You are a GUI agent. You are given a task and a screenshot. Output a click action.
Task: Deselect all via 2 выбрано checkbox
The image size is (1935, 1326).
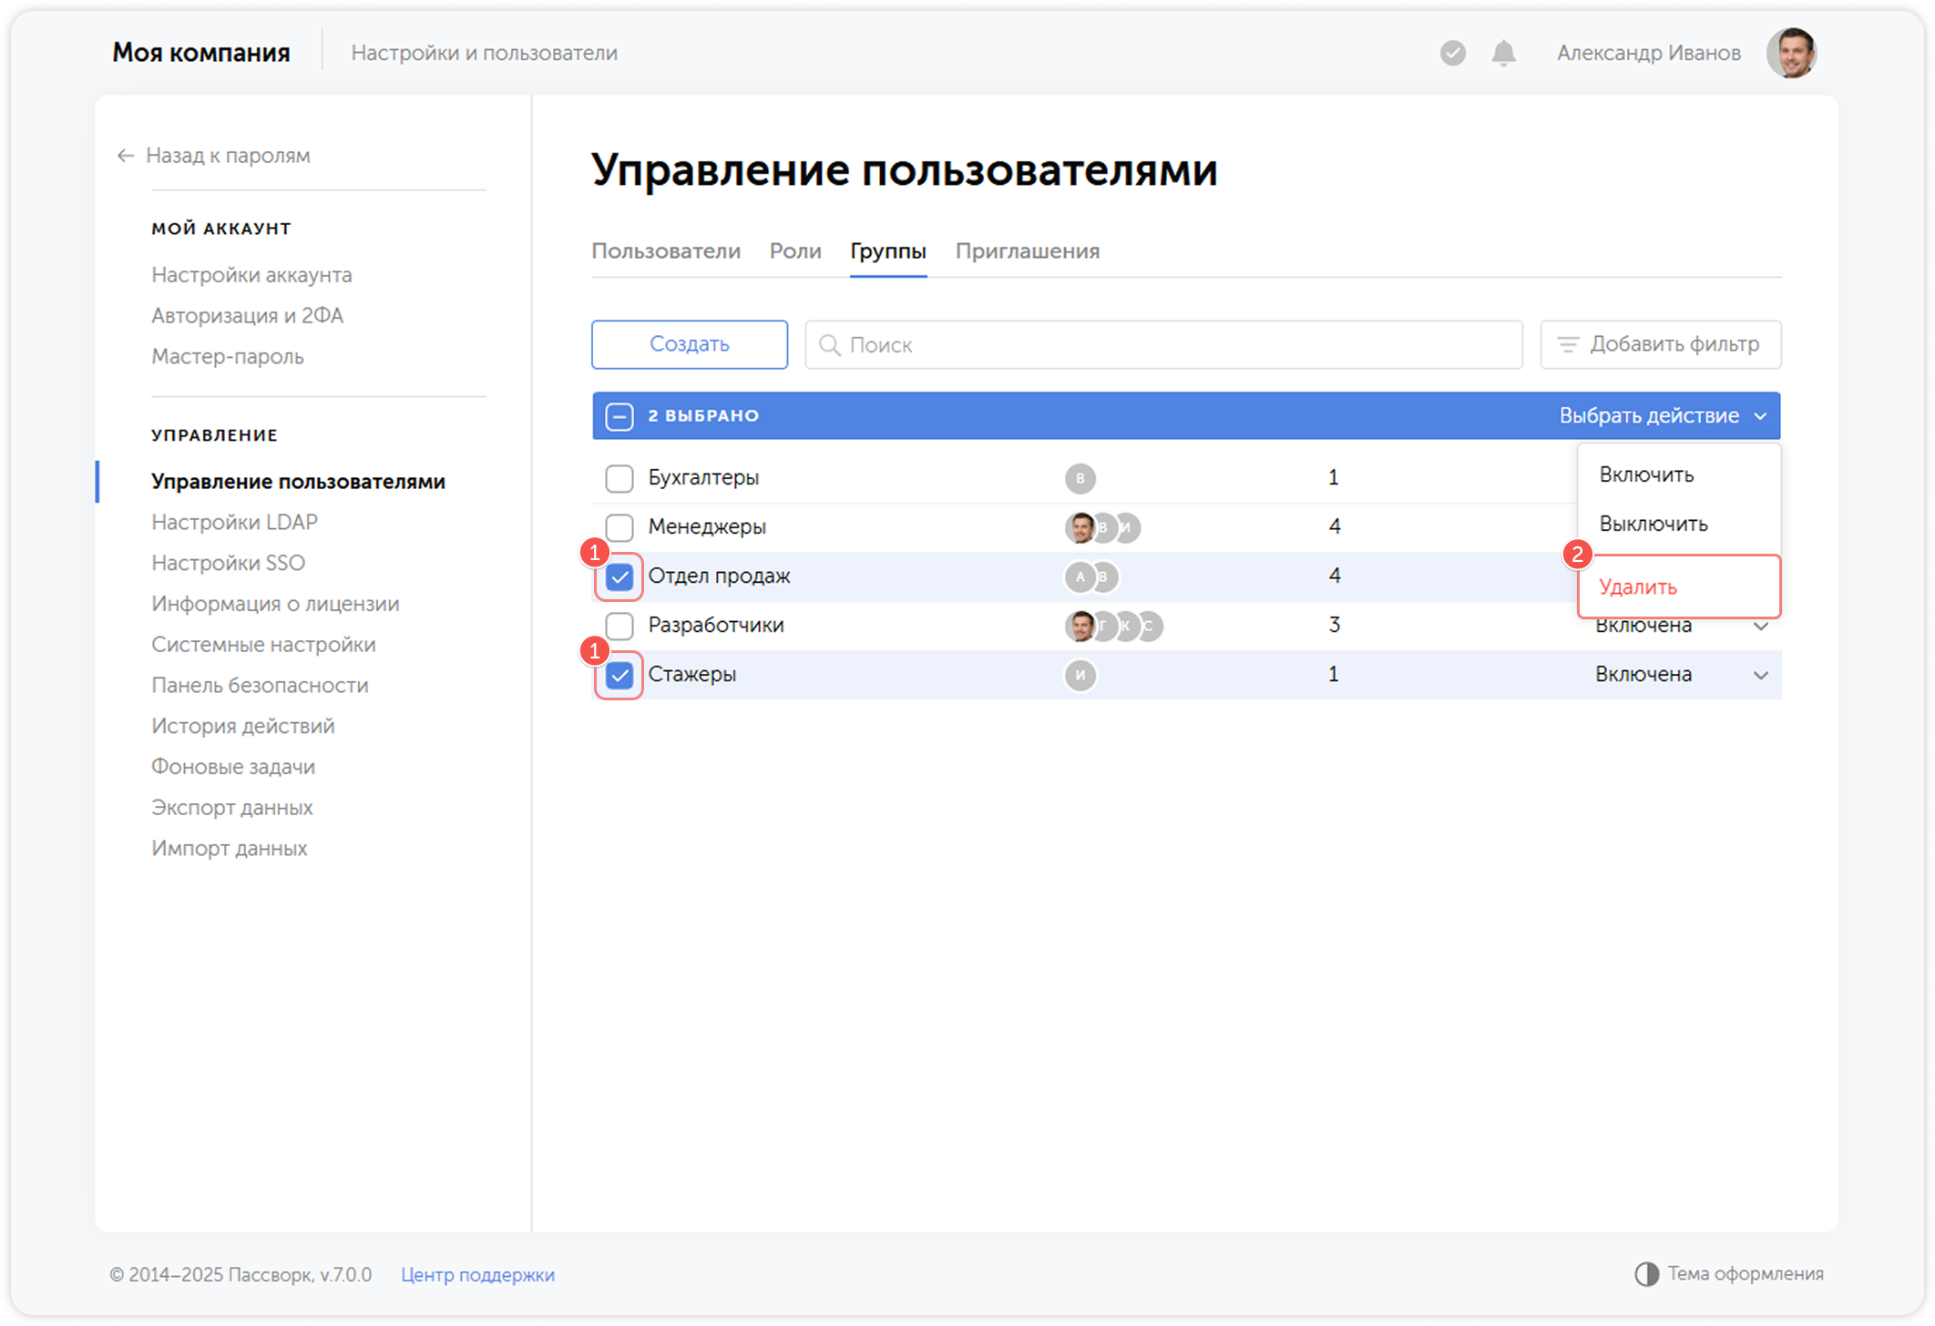click(619, 416)
